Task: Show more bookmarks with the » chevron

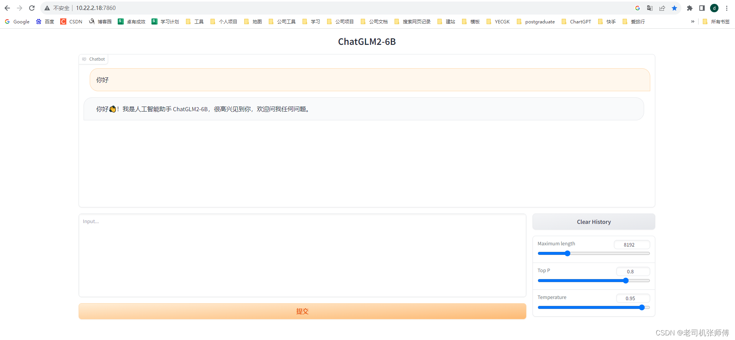Action: tap(692, 21)
